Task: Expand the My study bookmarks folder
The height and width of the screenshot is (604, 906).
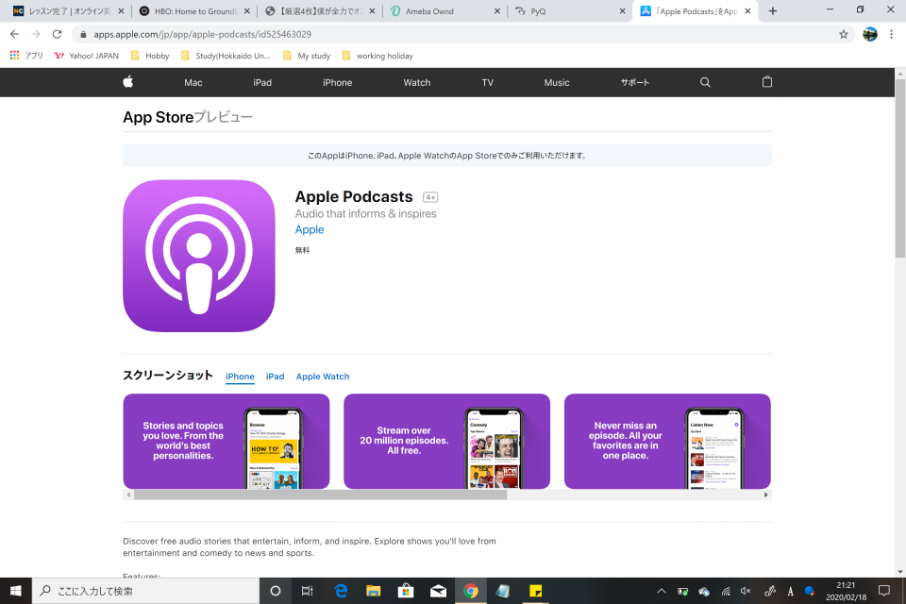Action: 306,56
